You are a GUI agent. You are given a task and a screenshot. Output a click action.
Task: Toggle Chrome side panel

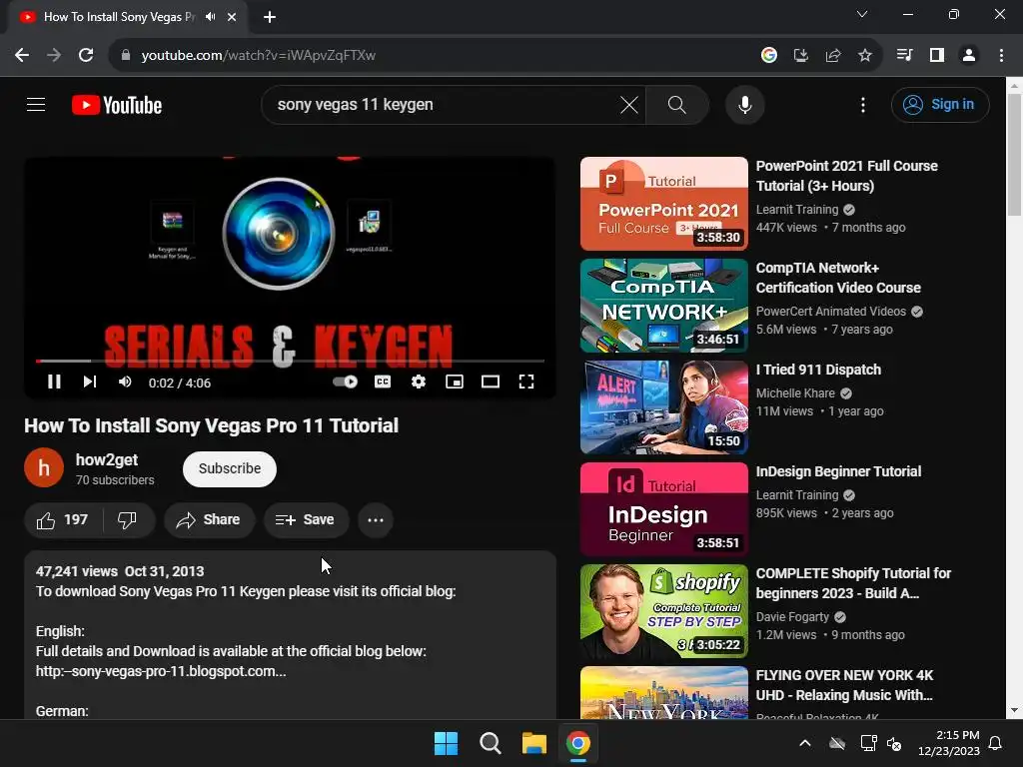pos(937,55)
